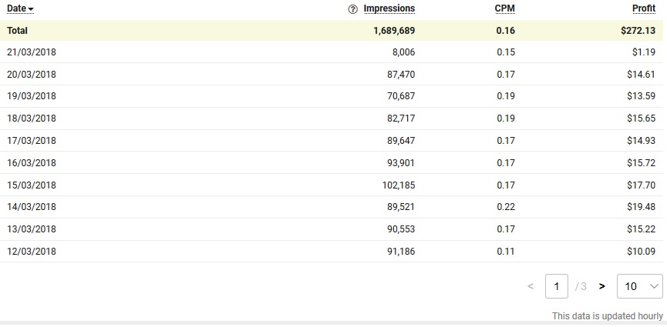Screen dimensions: 667x327
Task: Click the current page number field
Action: click(556, 286)
